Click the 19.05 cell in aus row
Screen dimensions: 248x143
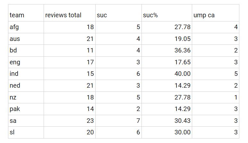tap(167, 39)
